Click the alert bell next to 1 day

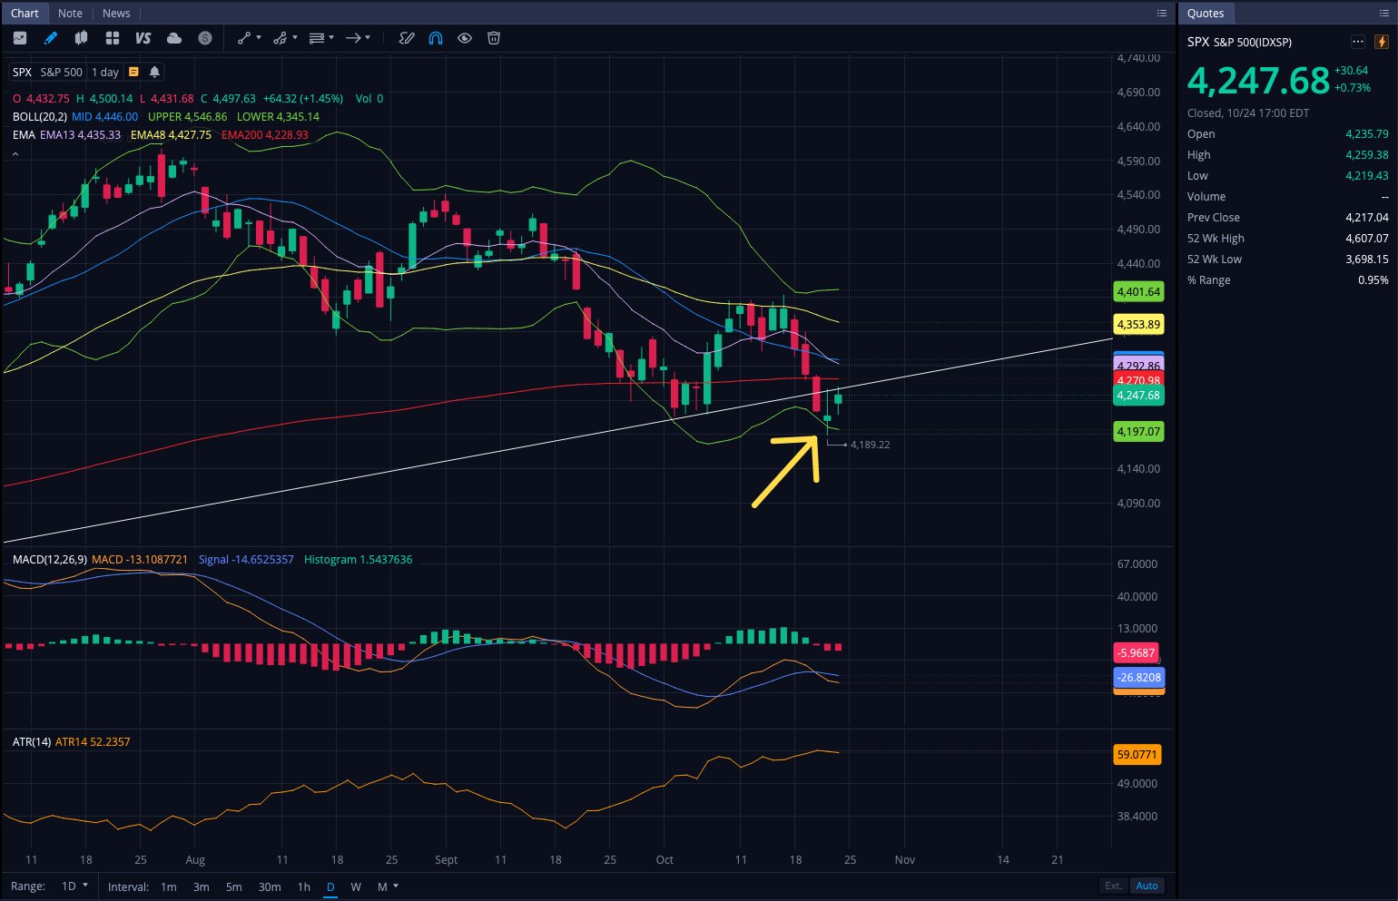click(154, 72)
